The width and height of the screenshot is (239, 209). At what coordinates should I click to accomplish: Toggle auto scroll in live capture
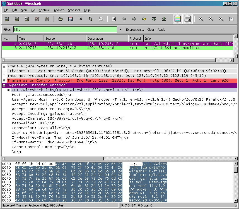188,19
